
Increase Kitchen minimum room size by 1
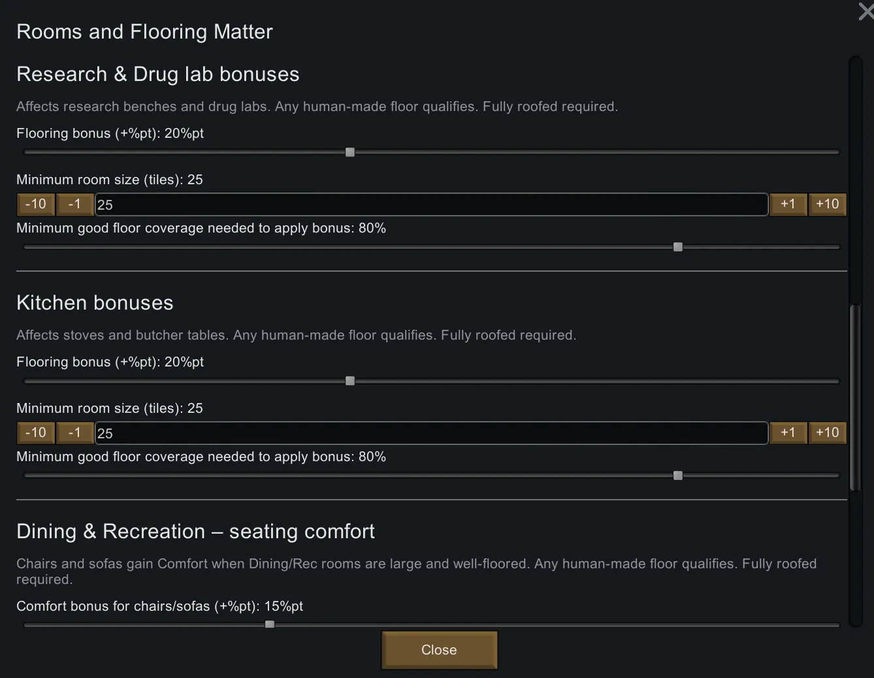pos(788,433)
